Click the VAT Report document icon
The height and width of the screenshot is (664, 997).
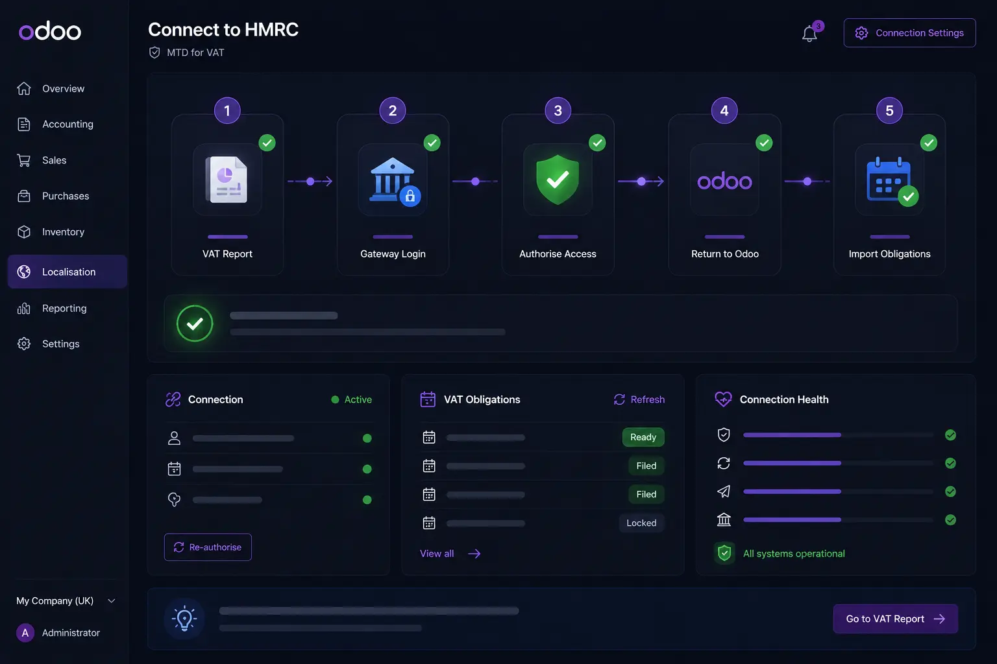(x=227, y=180)
